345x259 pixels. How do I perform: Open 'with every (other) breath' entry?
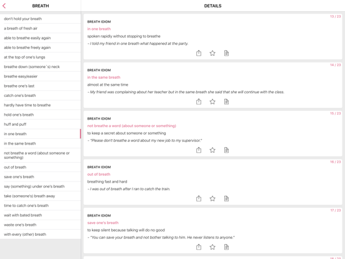41,234
